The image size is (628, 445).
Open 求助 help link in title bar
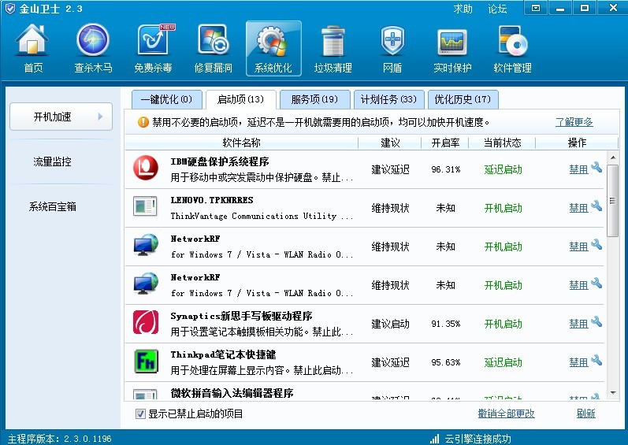[463, 9]
